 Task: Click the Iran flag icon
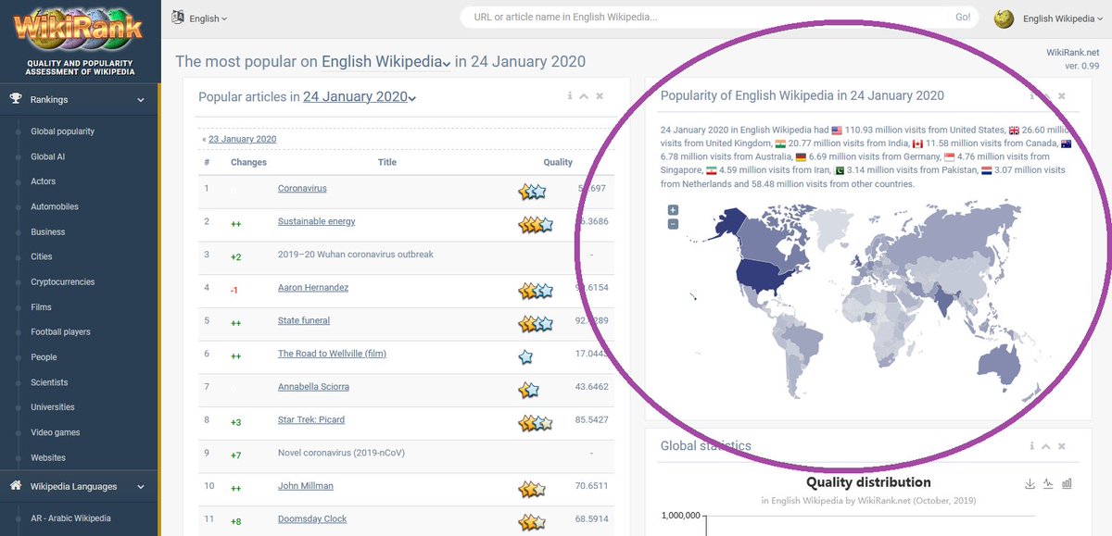point(712,170)
